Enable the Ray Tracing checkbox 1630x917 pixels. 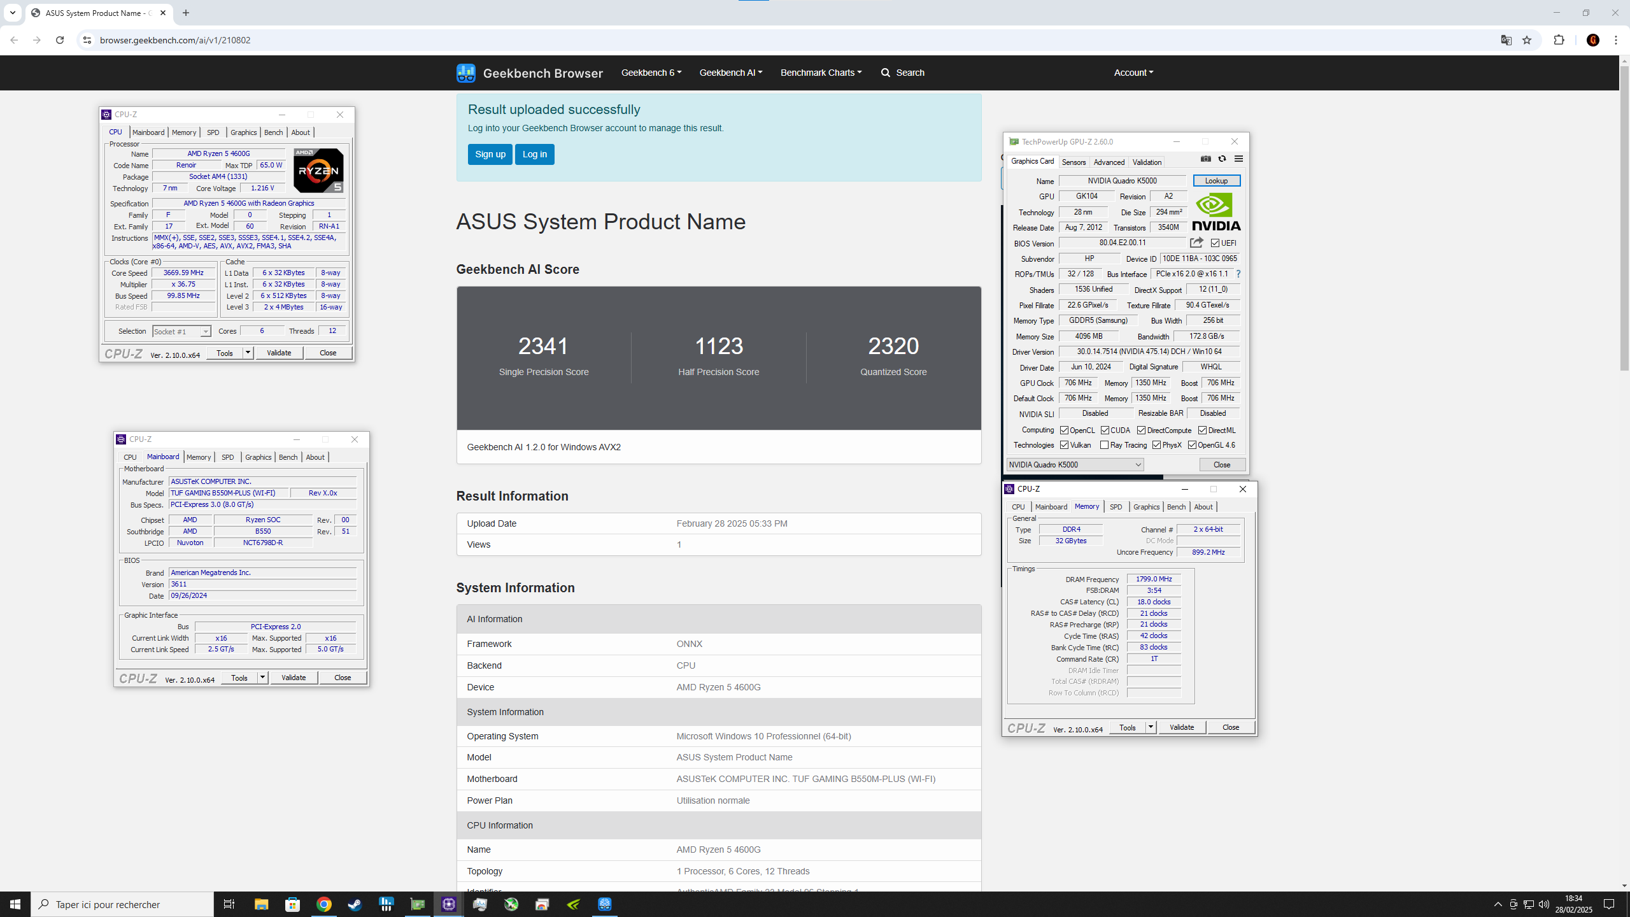(x=1104, y=445)
